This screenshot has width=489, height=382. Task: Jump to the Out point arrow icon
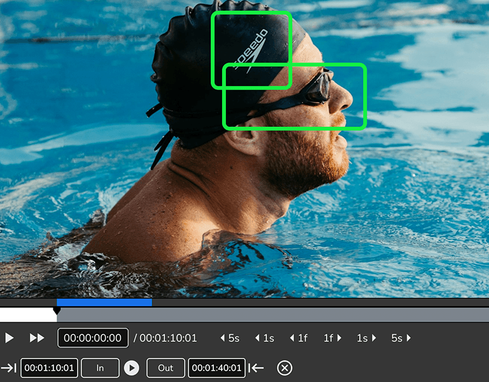point(256,368)
